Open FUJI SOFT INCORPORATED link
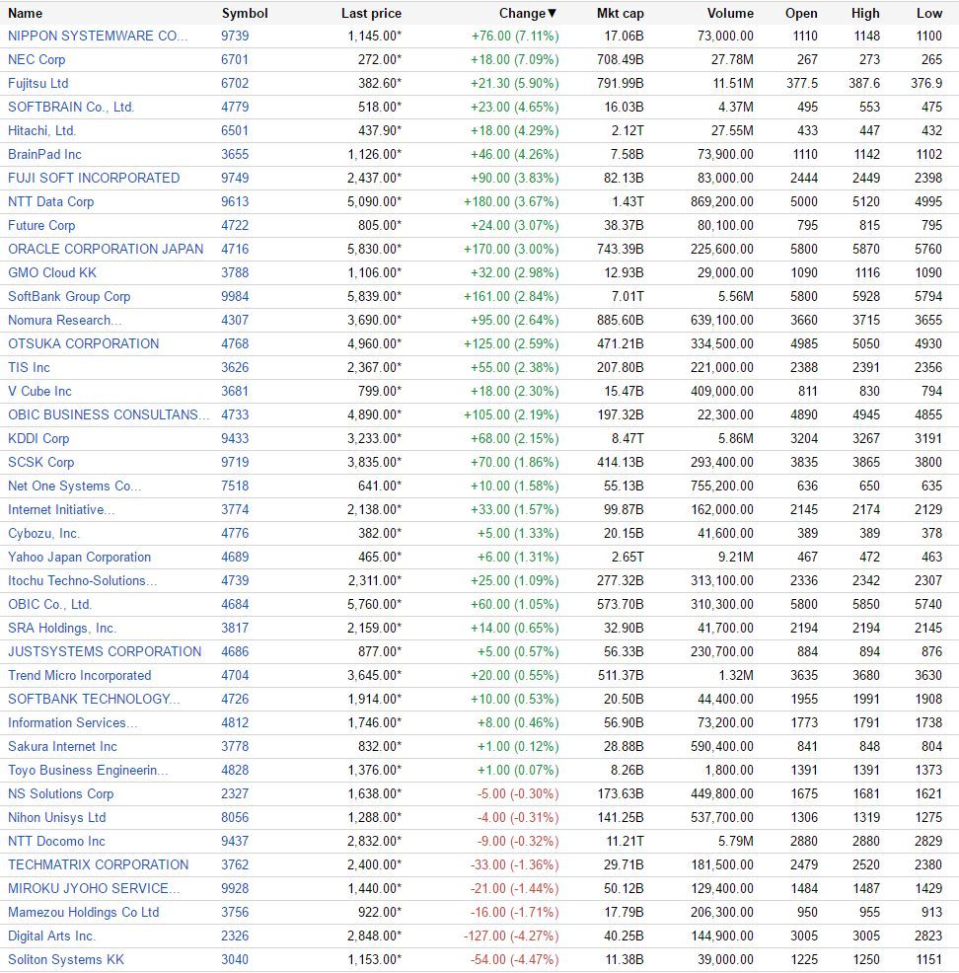The height and width of the screenshot is (973, 959). tap(94, 178)
